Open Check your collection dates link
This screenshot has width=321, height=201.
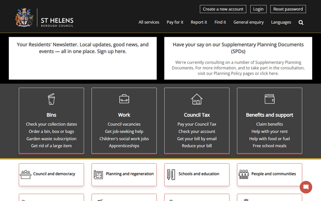pos(51,124)
